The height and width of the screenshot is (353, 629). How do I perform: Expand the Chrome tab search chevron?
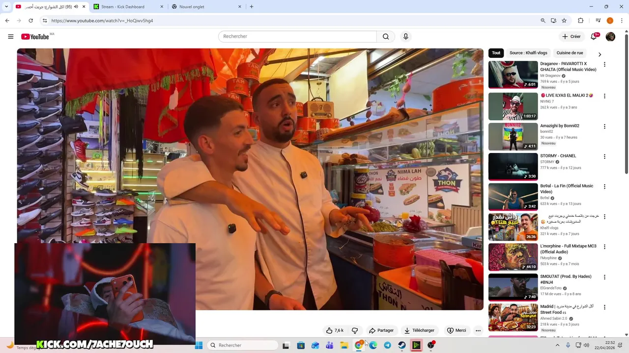point(7,7)
